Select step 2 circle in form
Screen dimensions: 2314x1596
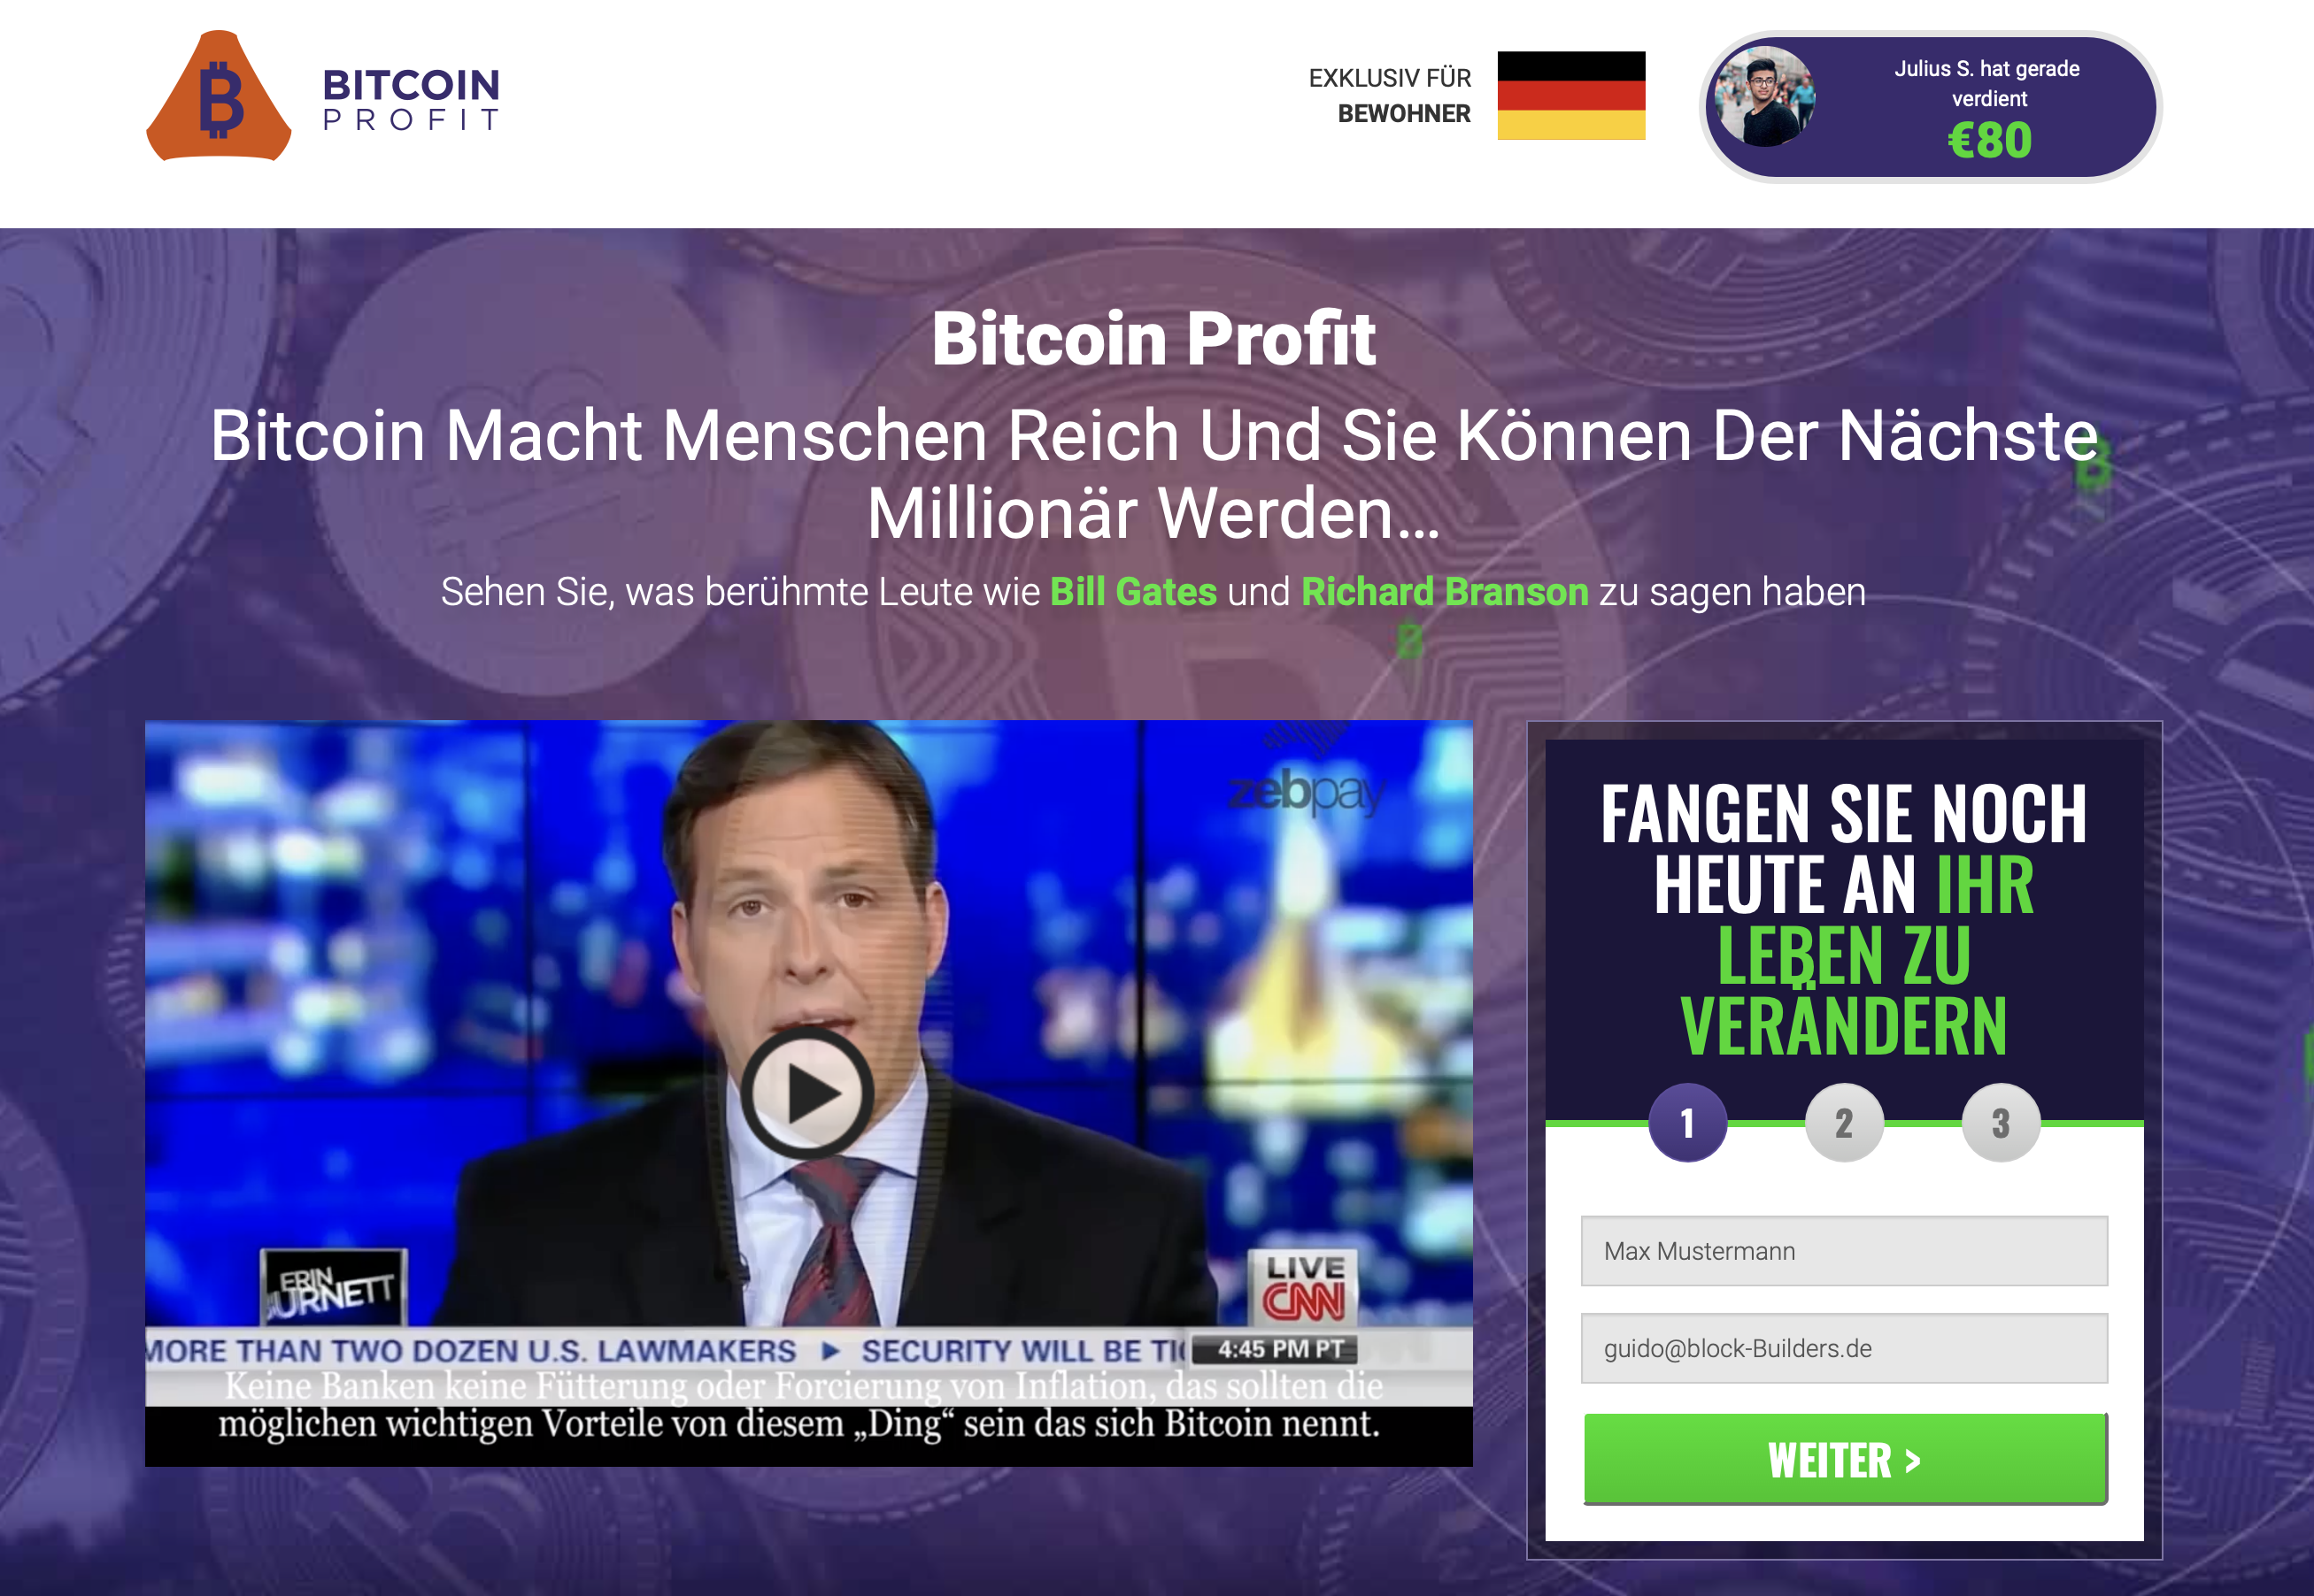click(1844, 1122)
